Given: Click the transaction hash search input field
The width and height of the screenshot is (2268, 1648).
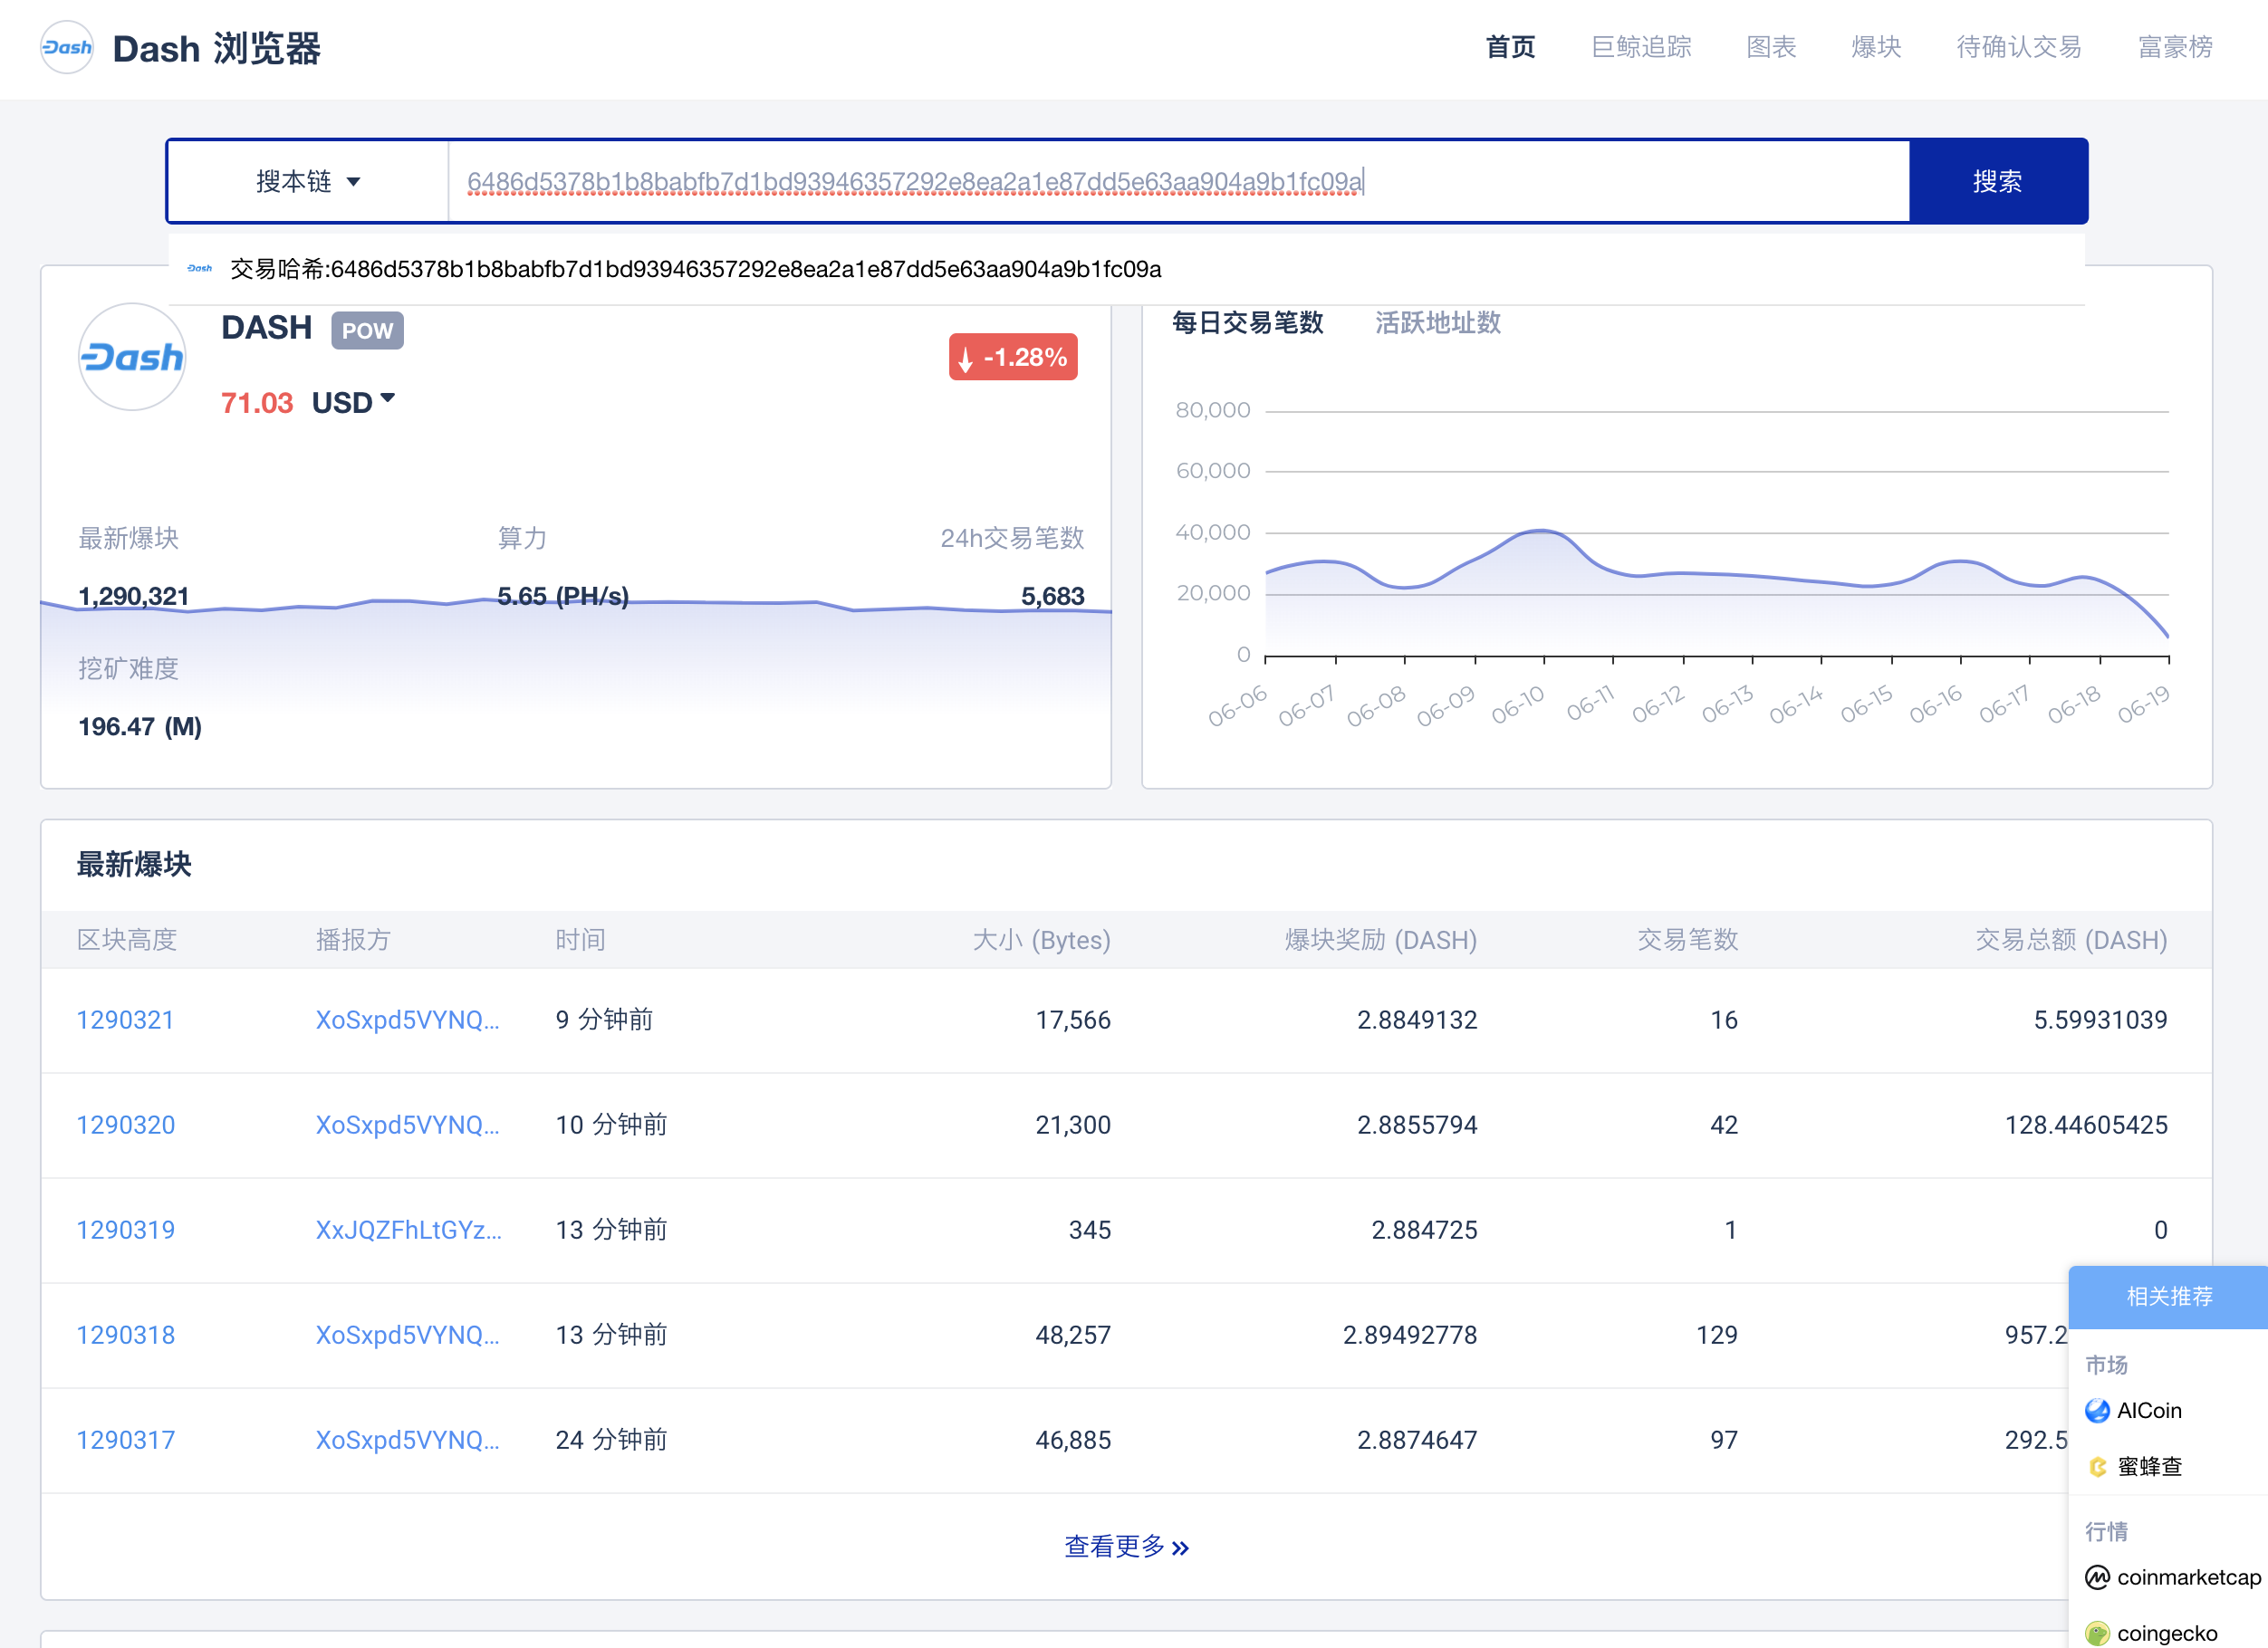Looking at the screenshot, I should click(x=1179, y=181).
